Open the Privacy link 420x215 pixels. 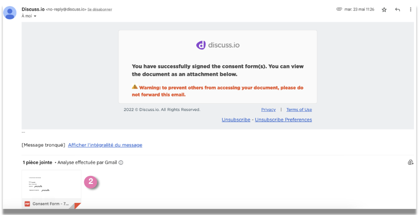click(268, 110)
